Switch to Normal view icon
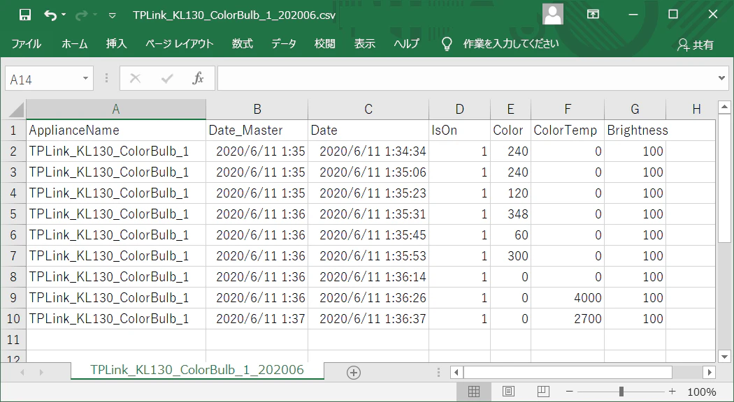This screenshot has width=734, height=402. [x=474, y=392]
